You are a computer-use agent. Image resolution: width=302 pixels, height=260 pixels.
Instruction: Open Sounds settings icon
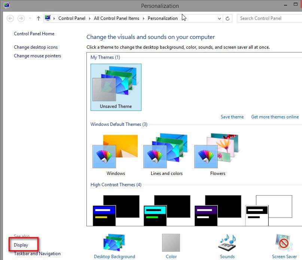[x=227, y=243]
